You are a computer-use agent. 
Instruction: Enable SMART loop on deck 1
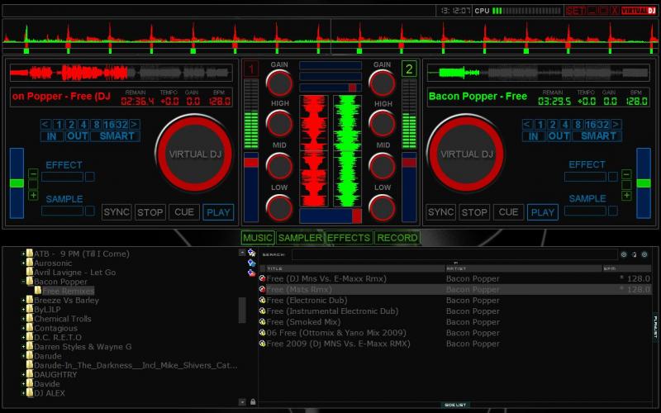coord(115,136)
